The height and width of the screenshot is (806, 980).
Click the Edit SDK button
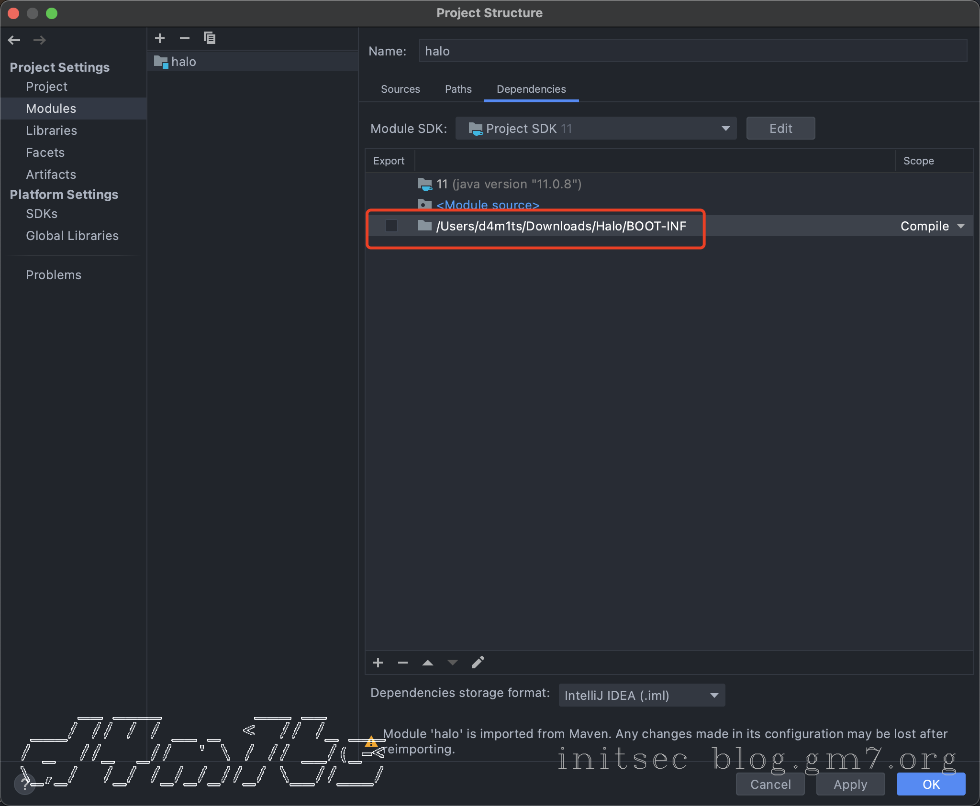coord(780,129)
